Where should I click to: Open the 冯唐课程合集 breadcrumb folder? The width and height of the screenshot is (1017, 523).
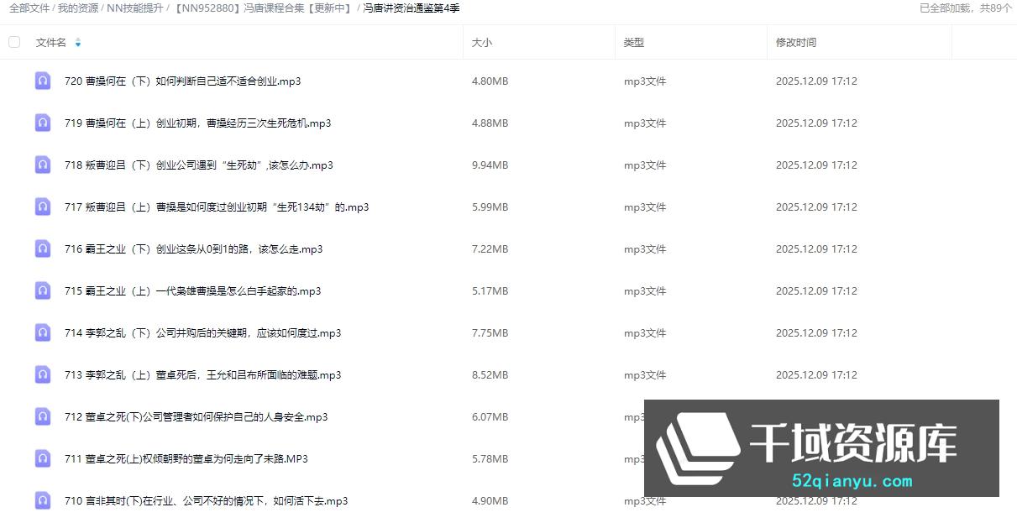[263, 8]
